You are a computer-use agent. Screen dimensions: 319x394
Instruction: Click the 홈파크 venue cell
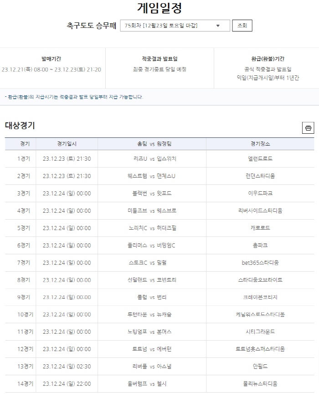(260, 246)
